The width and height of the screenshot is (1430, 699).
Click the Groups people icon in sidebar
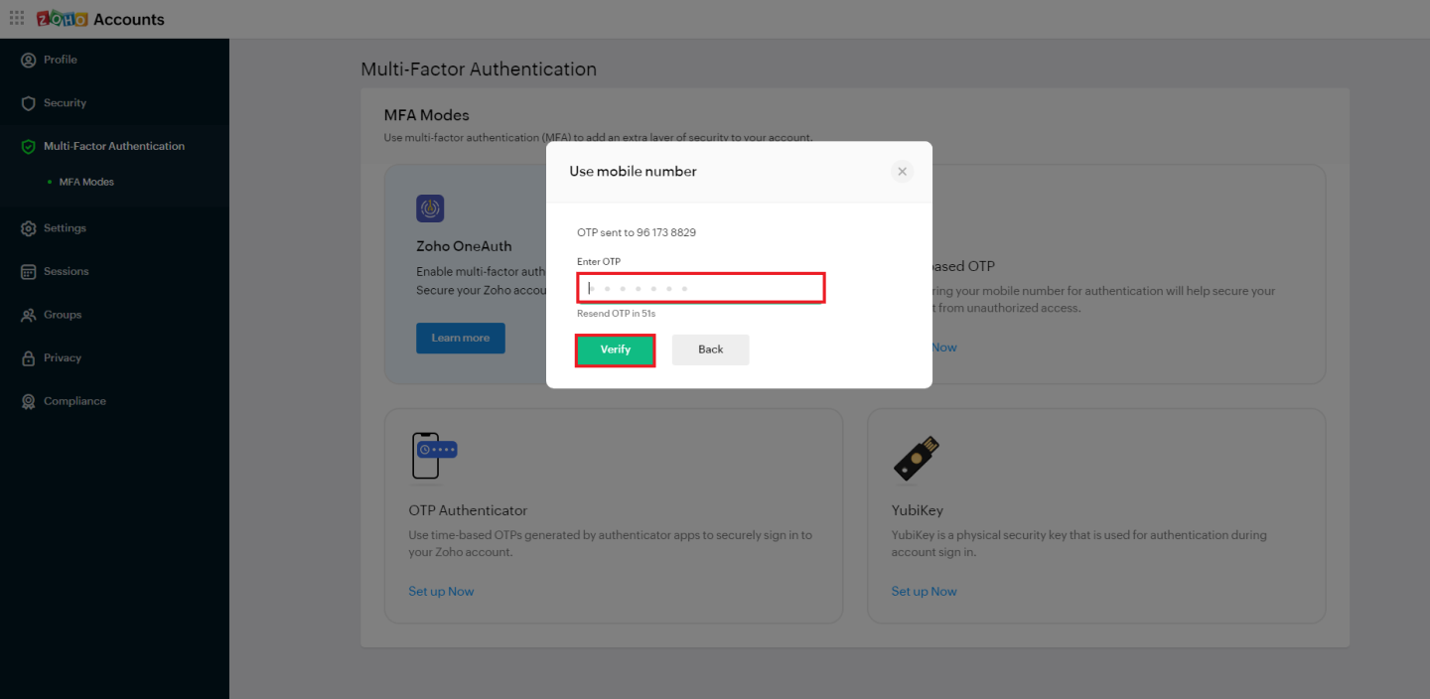point(28,315)
